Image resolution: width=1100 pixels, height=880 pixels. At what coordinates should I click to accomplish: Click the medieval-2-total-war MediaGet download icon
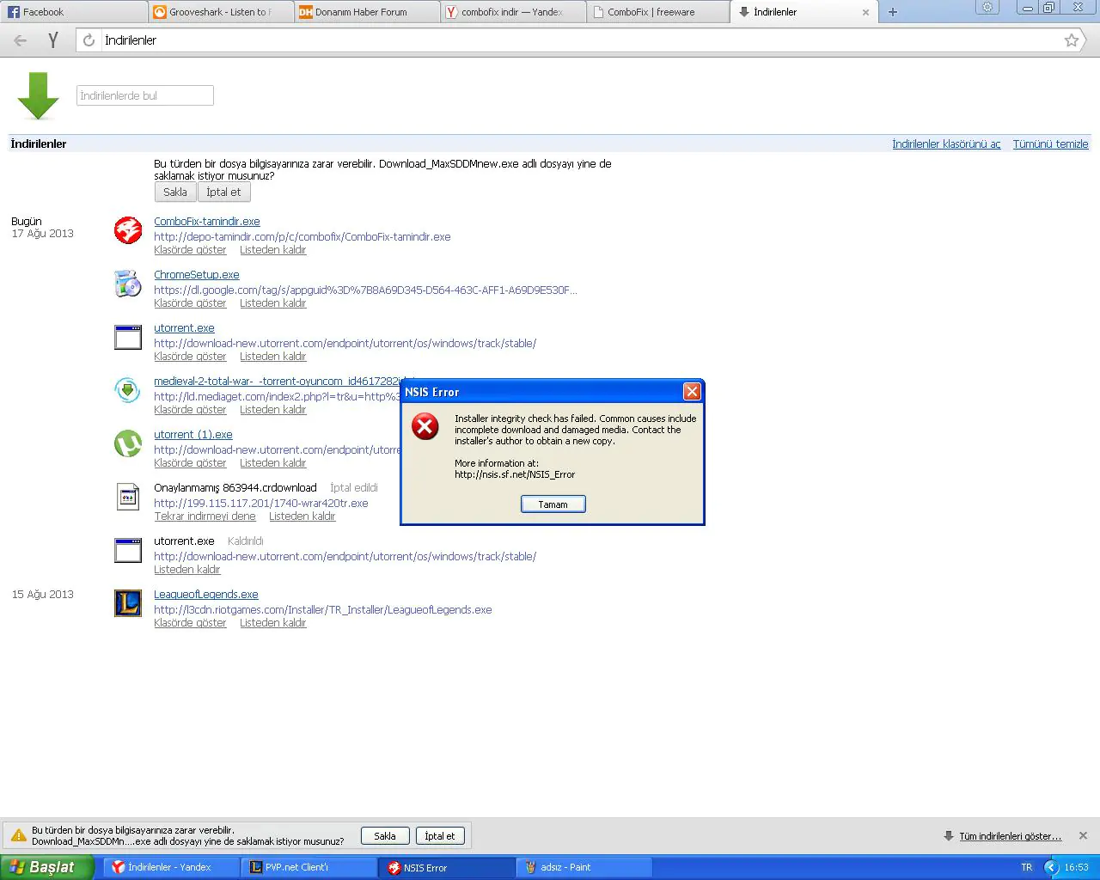click(128, 390)
